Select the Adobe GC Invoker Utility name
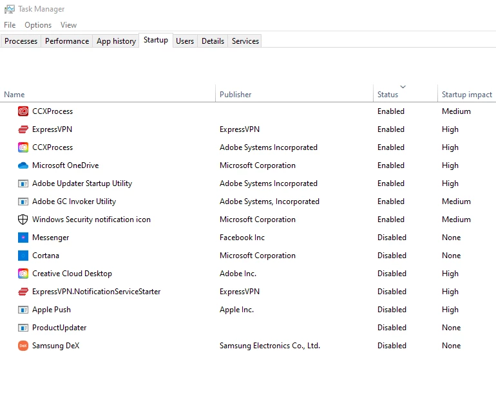The width and height of the screenshot is (496, 403). (x=74, y=201)
